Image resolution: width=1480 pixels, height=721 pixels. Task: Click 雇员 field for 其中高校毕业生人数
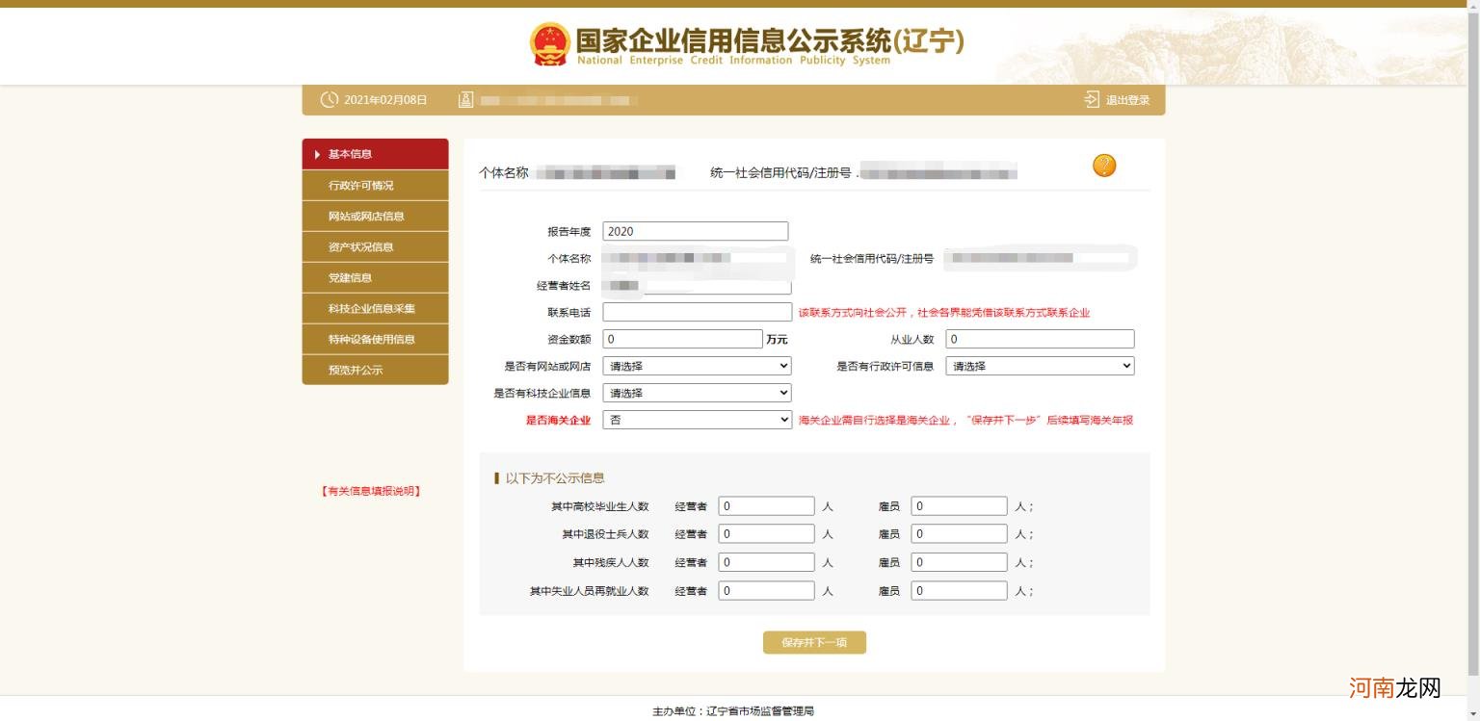coord(960,505)
